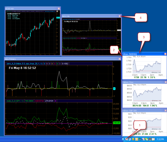Expand hidden system tray icons arrow

point(123,139)
